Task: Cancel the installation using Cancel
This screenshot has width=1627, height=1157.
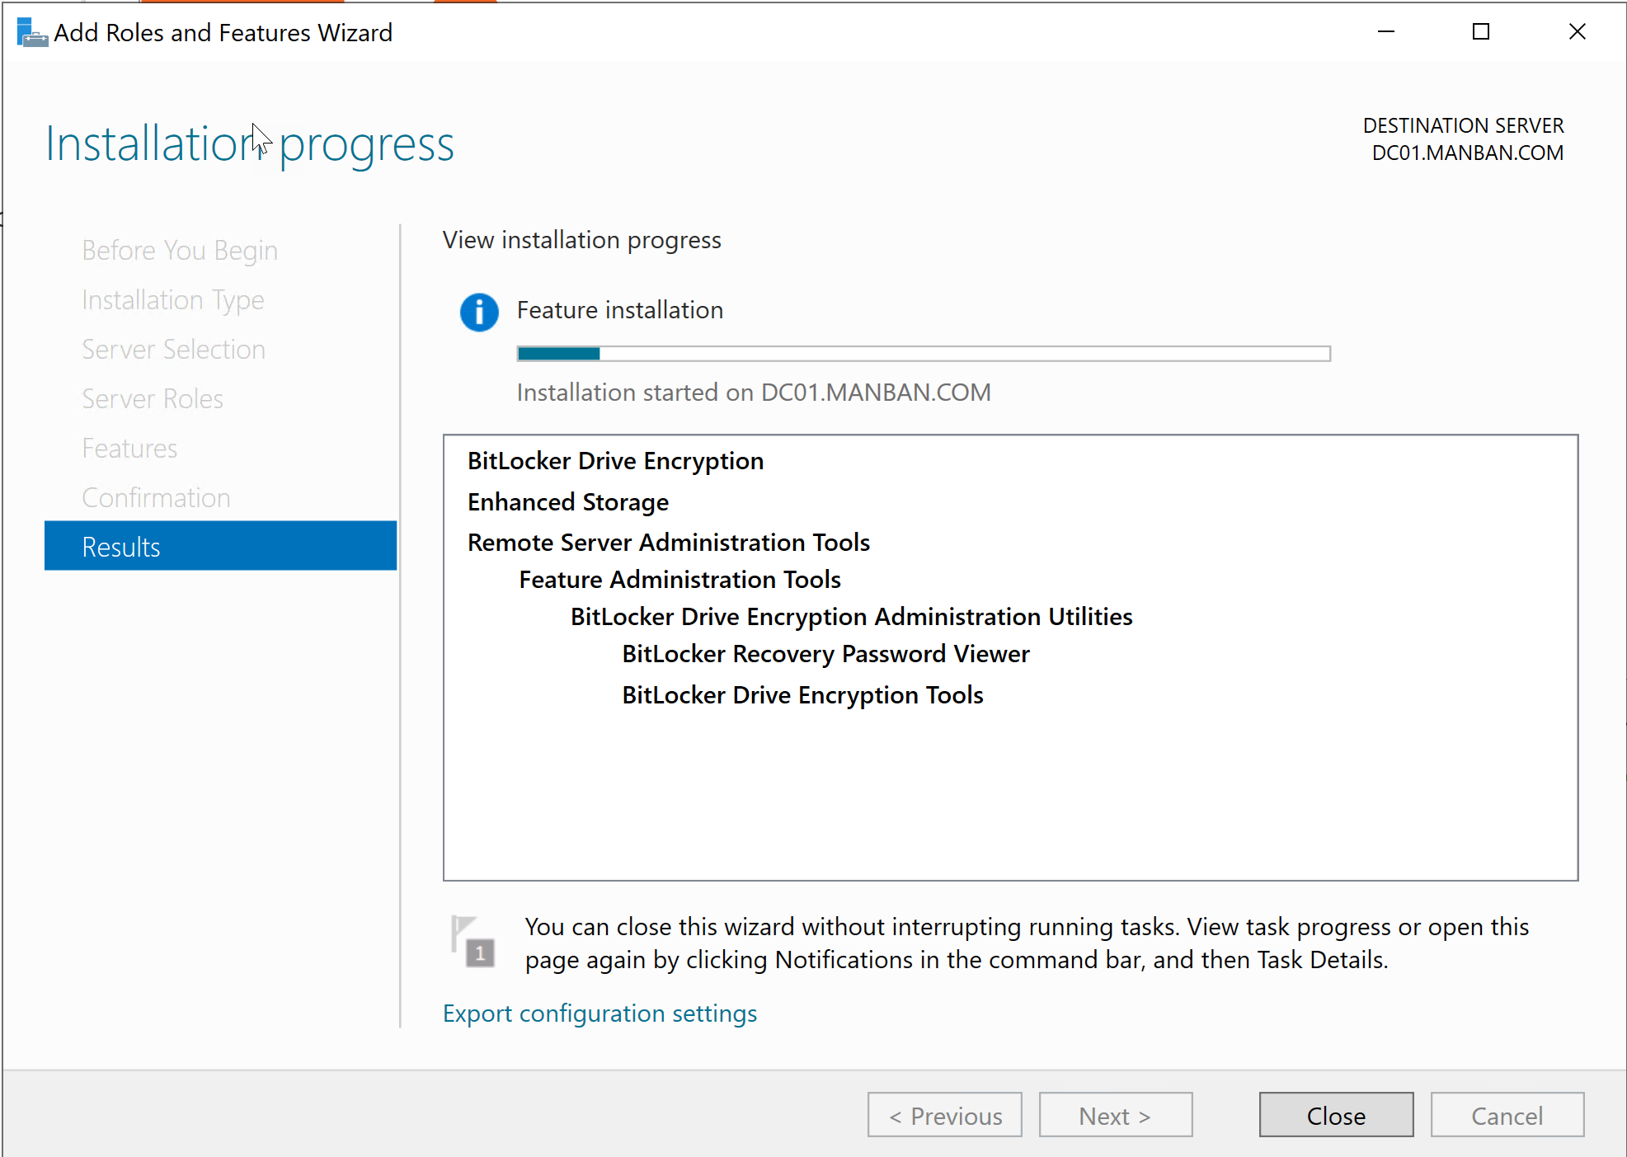Action: [1507, 1115]
